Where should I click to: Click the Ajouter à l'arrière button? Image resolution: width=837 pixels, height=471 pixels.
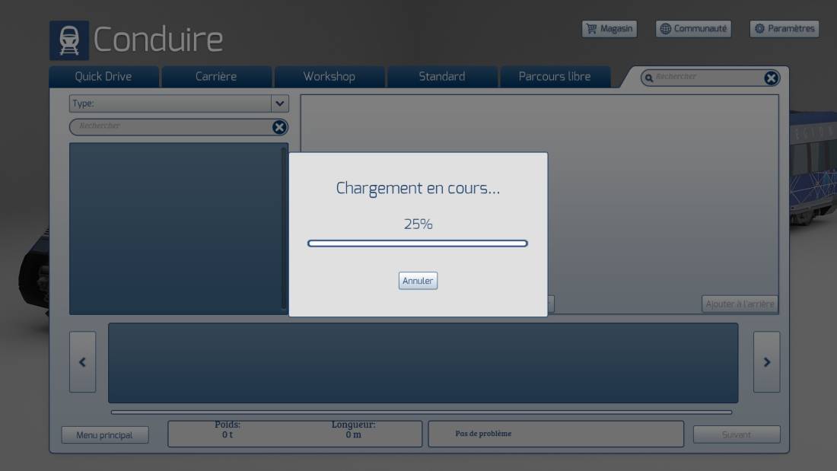(x=740, y=304)
